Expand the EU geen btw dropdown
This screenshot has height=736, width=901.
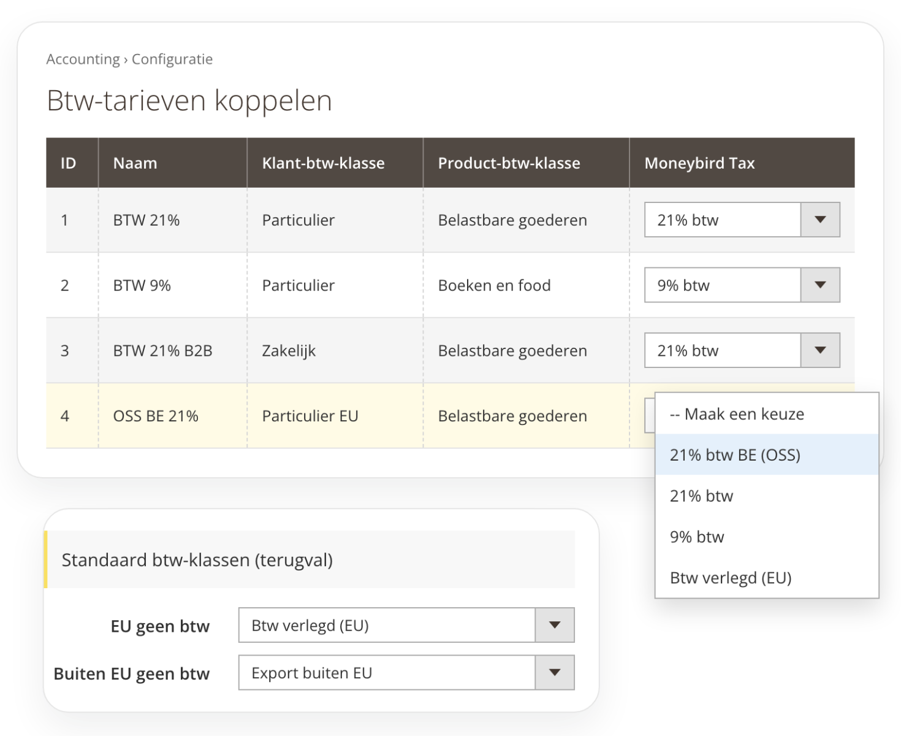click(x=406, y=625)
